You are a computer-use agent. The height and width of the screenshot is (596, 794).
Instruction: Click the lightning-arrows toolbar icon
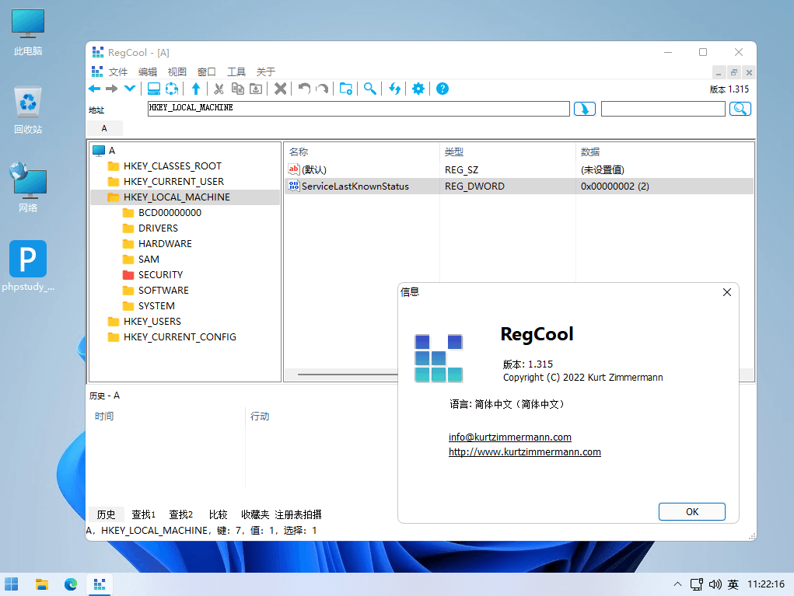coord(394,89)
